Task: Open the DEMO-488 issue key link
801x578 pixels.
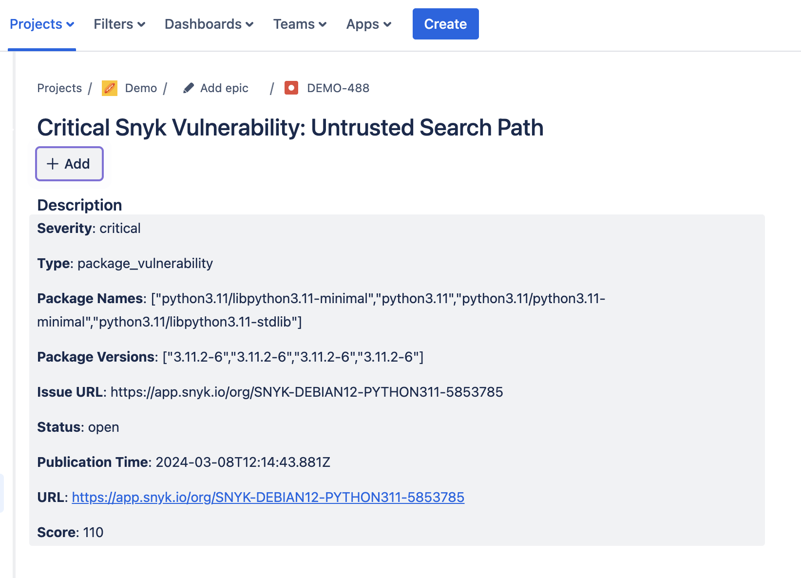Action: pyautogui.click(x=338, y=88)
